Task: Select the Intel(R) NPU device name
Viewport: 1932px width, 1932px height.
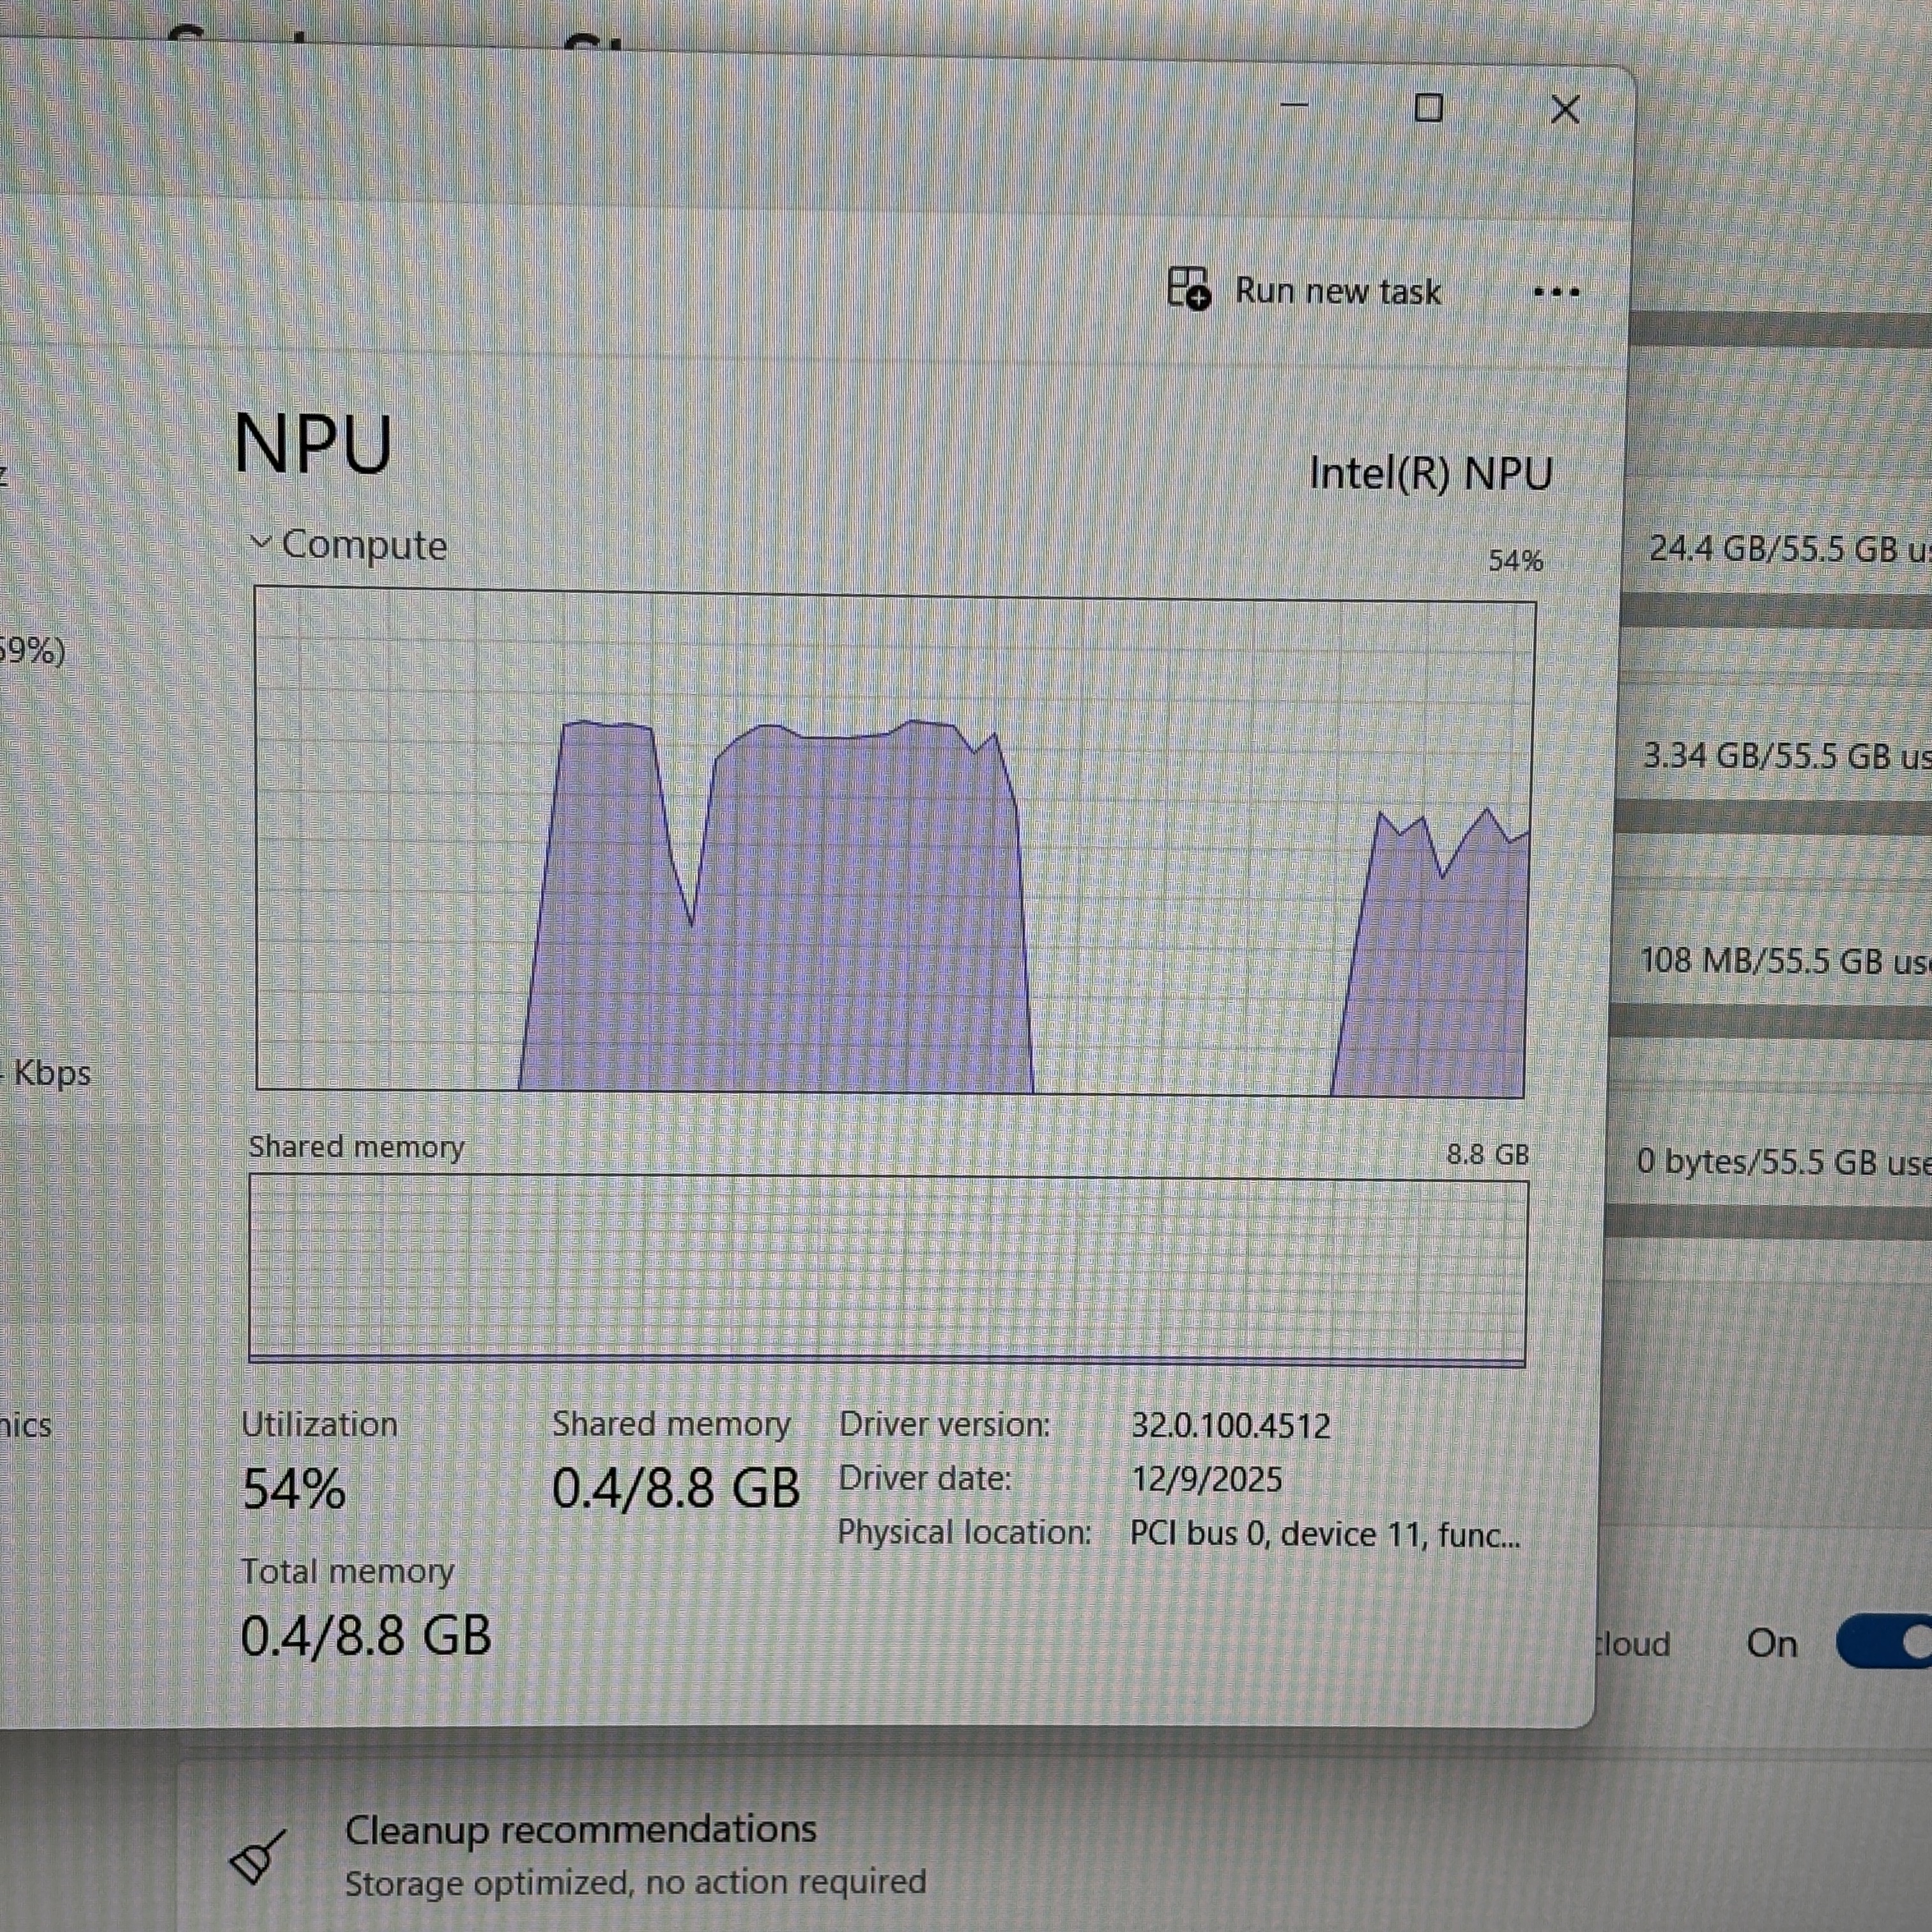Action: click(x=1431, y=474)
